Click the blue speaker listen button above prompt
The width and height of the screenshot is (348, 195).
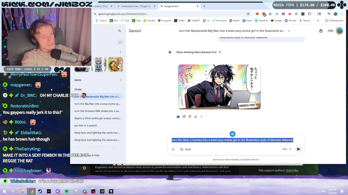click(x=232, y=134)
